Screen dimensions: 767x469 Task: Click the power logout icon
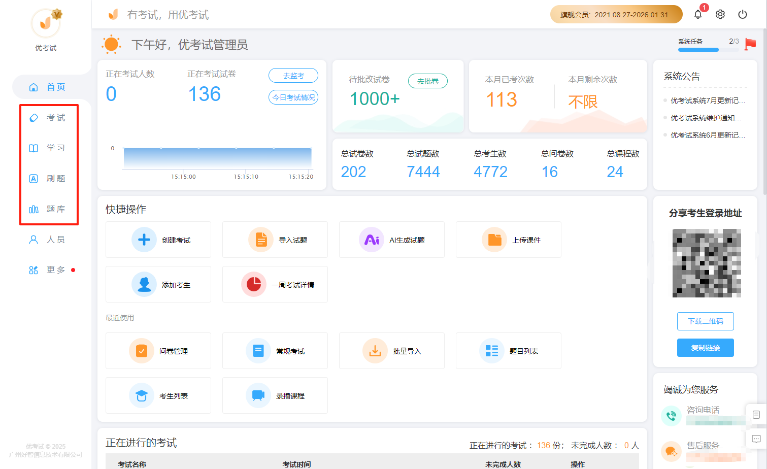pyautogui.click(x=743, y=14)
